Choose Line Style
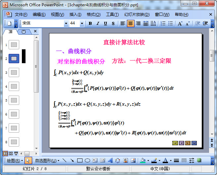Viewport: 217px width, 175px height. click(x=177, y=160)
